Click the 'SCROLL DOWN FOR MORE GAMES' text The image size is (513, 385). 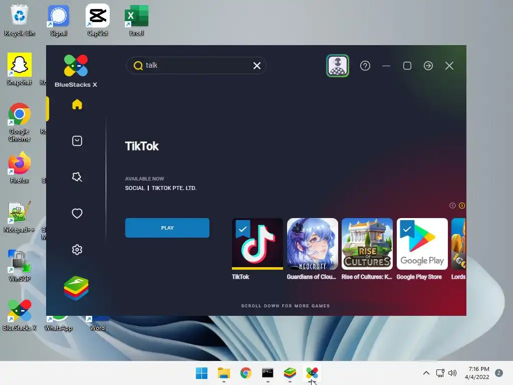tap(285, 306)
